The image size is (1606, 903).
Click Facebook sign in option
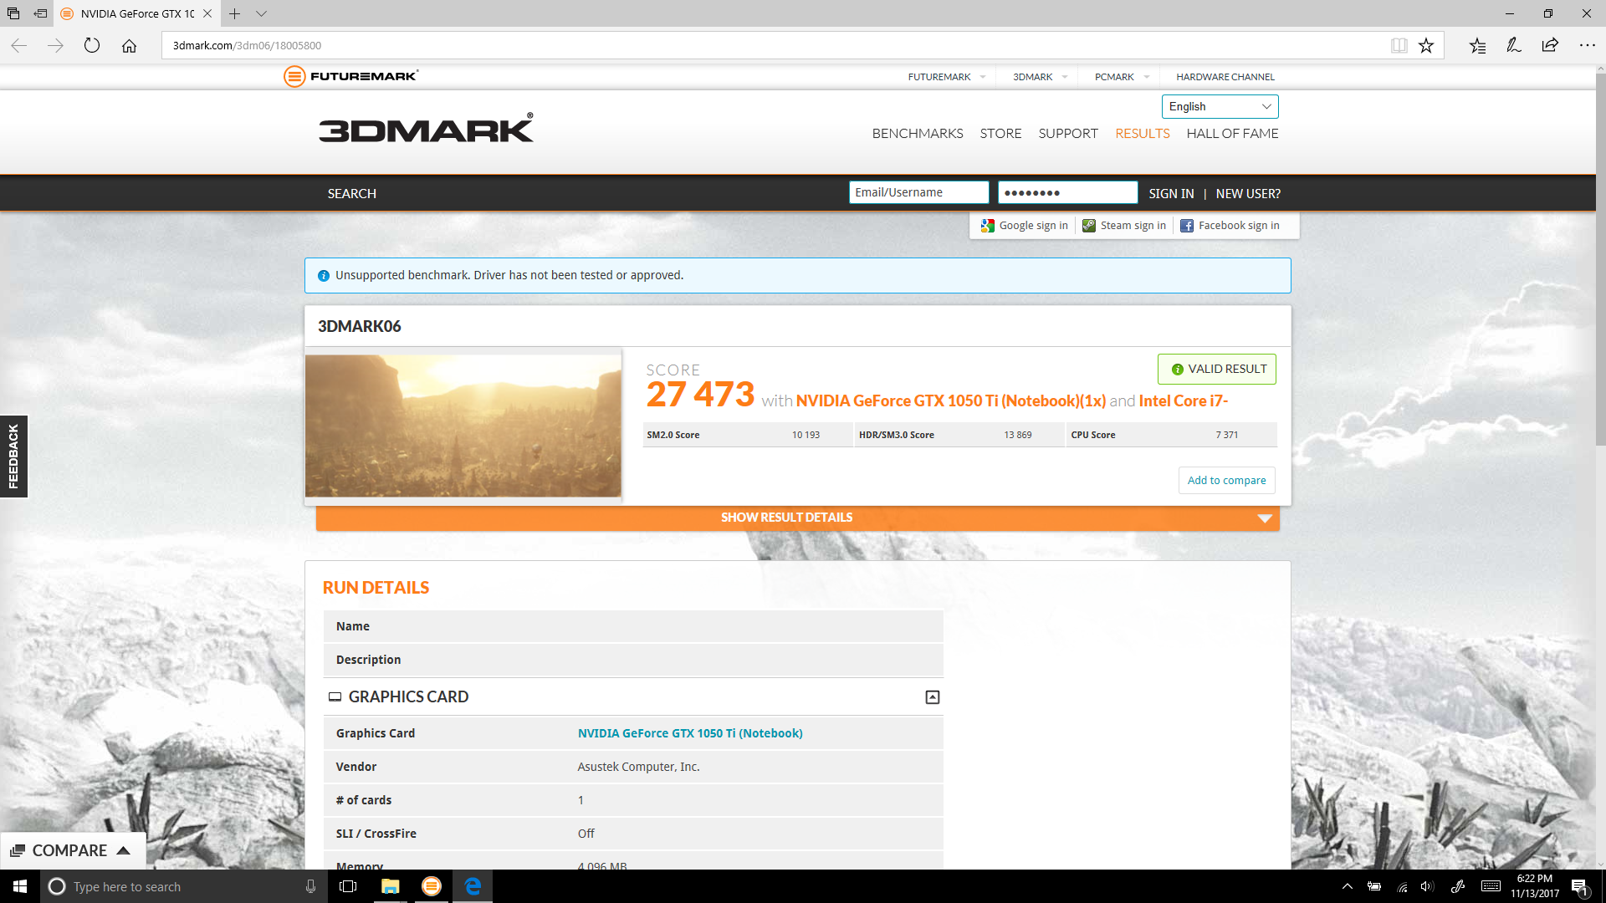[x=1230, y=226]
